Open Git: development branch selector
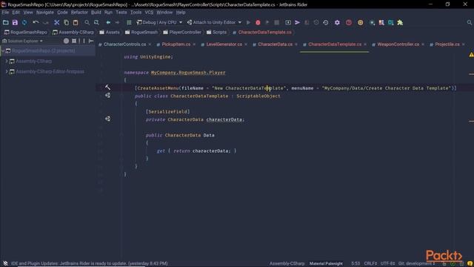The height and width of the screenshot is (267, 474). pyautogui.click(x=415, y=263)
